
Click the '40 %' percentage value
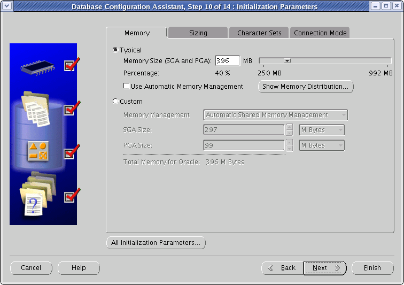click(223, 73)
